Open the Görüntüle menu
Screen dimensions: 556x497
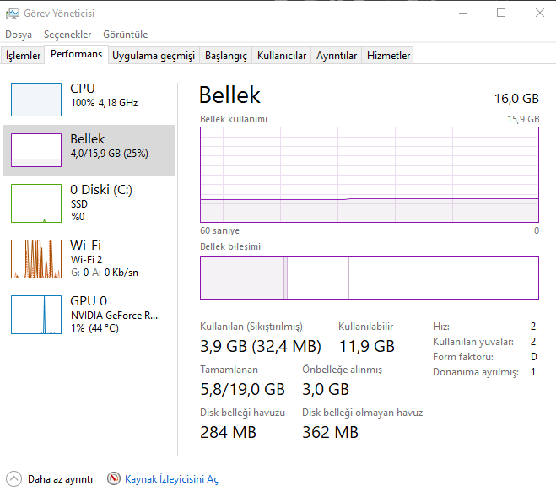[125, 35]
